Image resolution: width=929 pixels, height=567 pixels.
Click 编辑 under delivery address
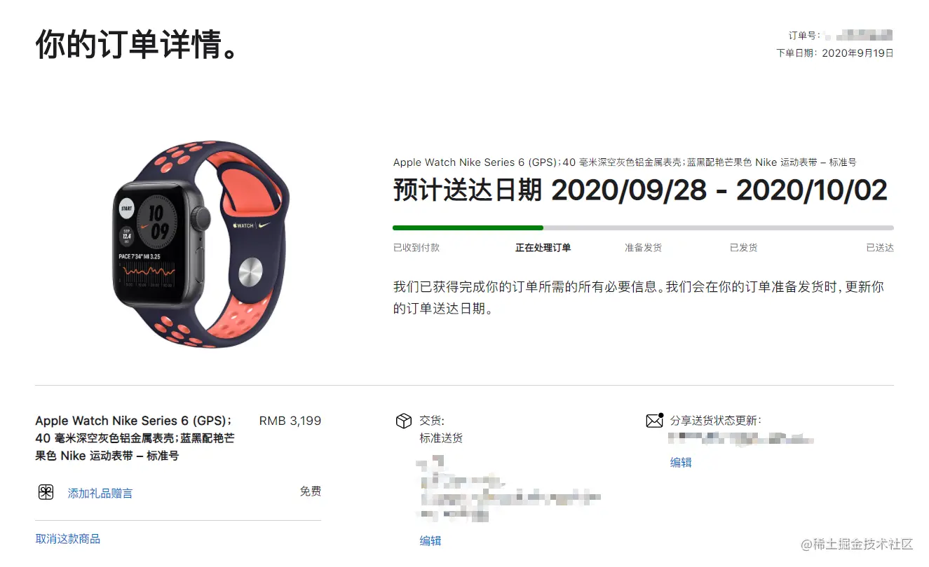pyautogui.click(x=430, y=541)
